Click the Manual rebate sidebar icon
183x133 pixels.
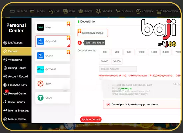click(5, 119)
